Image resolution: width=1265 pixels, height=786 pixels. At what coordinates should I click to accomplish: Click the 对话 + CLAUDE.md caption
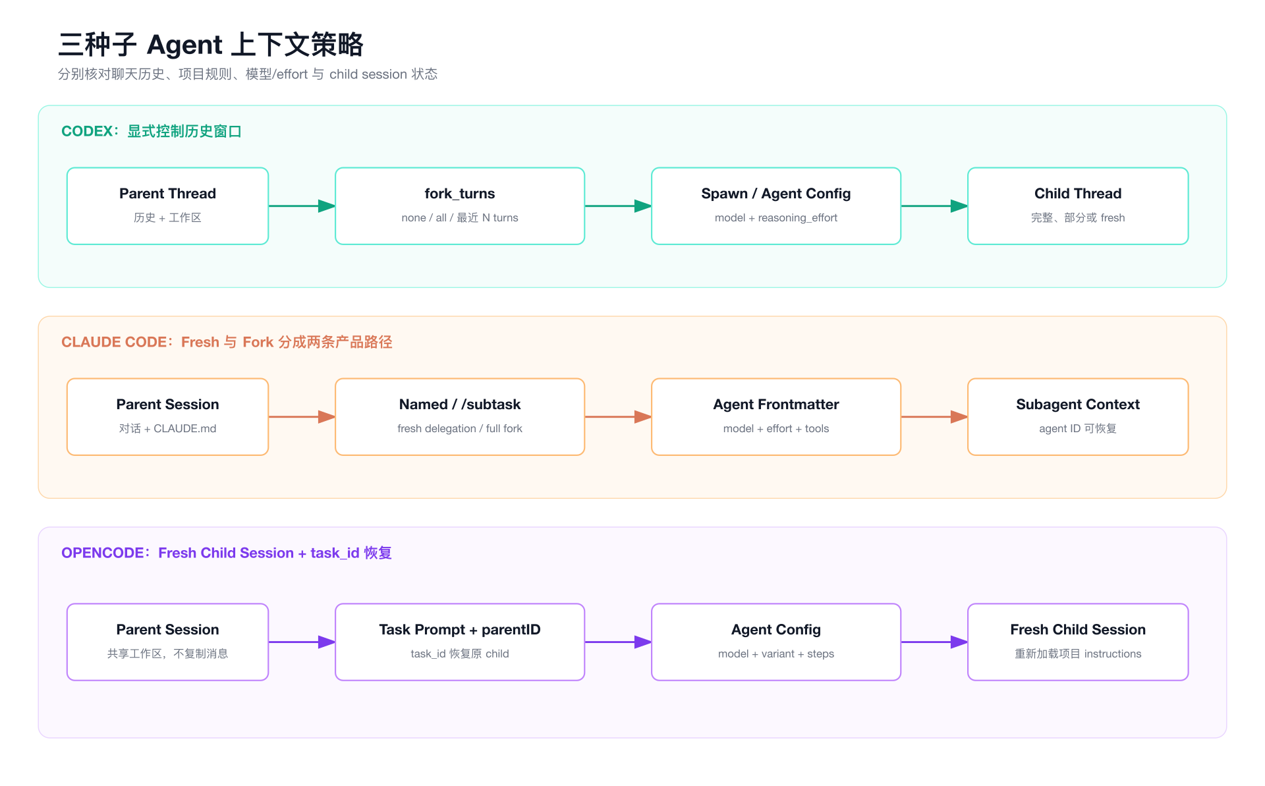coord(168,429)
